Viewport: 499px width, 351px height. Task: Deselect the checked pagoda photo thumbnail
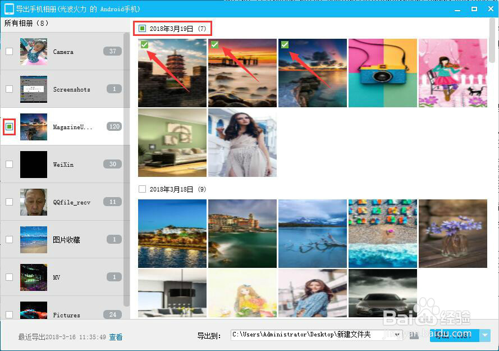click(x=145, y=45)
